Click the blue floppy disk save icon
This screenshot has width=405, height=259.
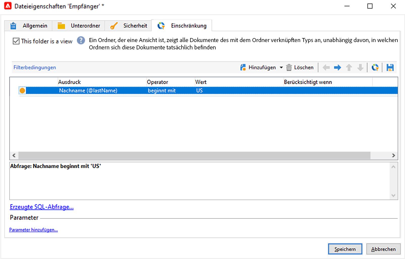(x=390, y=68)
